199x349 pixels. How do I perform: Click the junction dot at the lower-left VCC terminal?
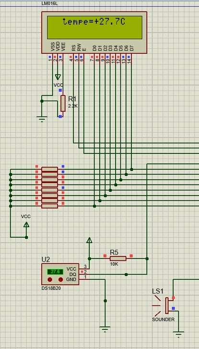[26, 237]
